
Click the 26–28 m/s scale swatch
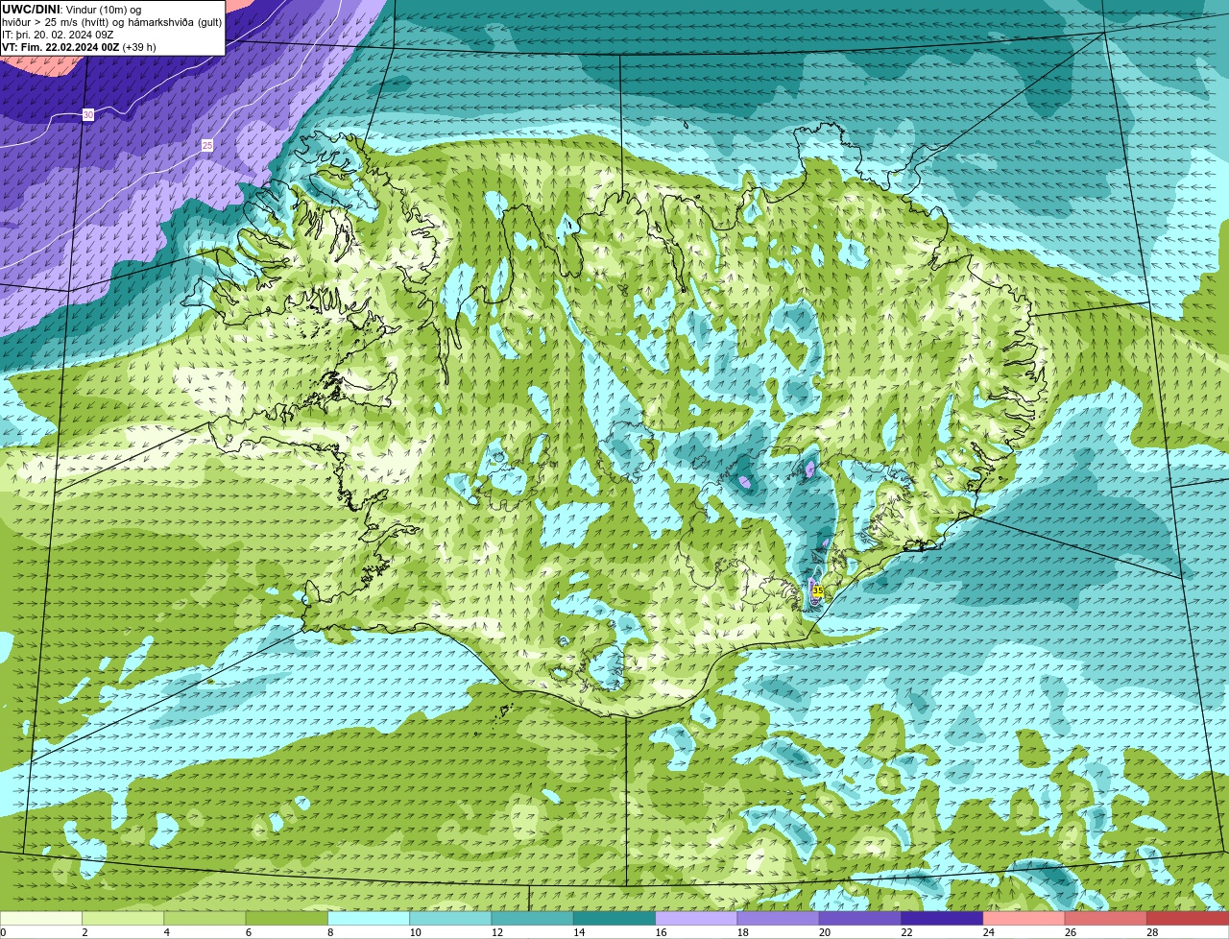[x=1106, y=918]
